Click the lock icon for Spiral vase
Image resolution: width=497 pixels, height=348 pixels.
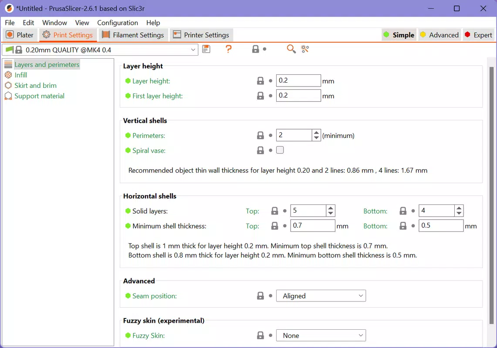click(260, 150)
